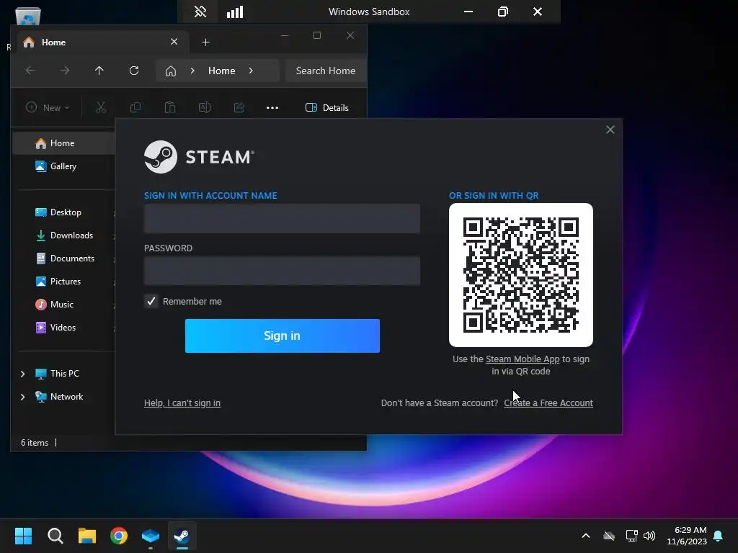Expand the chevron after Home in address bar

click(x=251, y=71)
